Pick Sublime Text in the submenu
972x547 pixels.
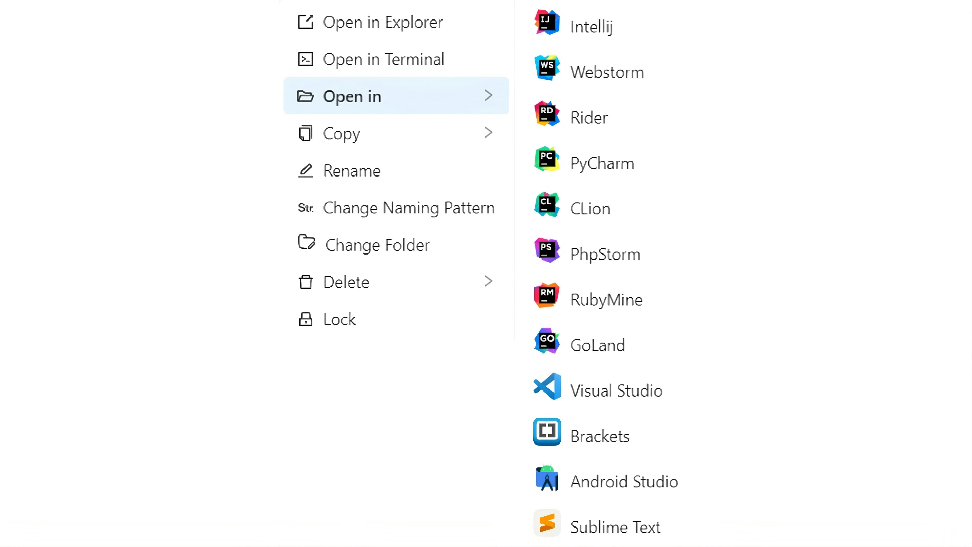coord(615,527)
